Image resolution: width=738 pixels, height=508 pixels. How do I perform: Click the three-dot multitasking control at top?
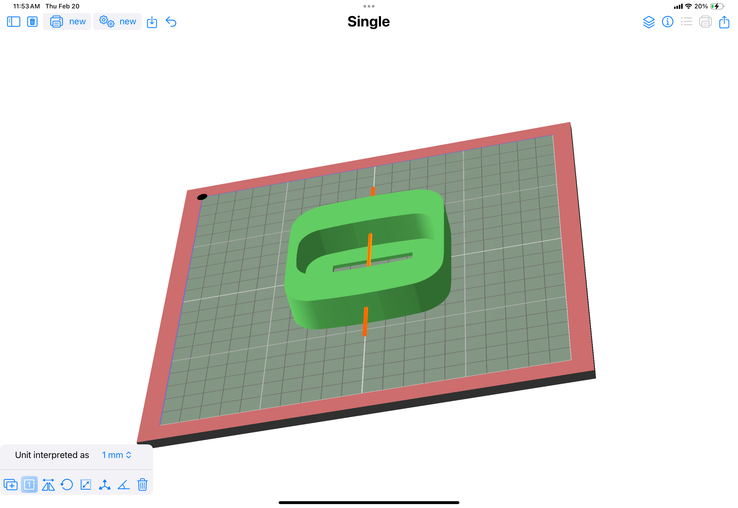369,6
